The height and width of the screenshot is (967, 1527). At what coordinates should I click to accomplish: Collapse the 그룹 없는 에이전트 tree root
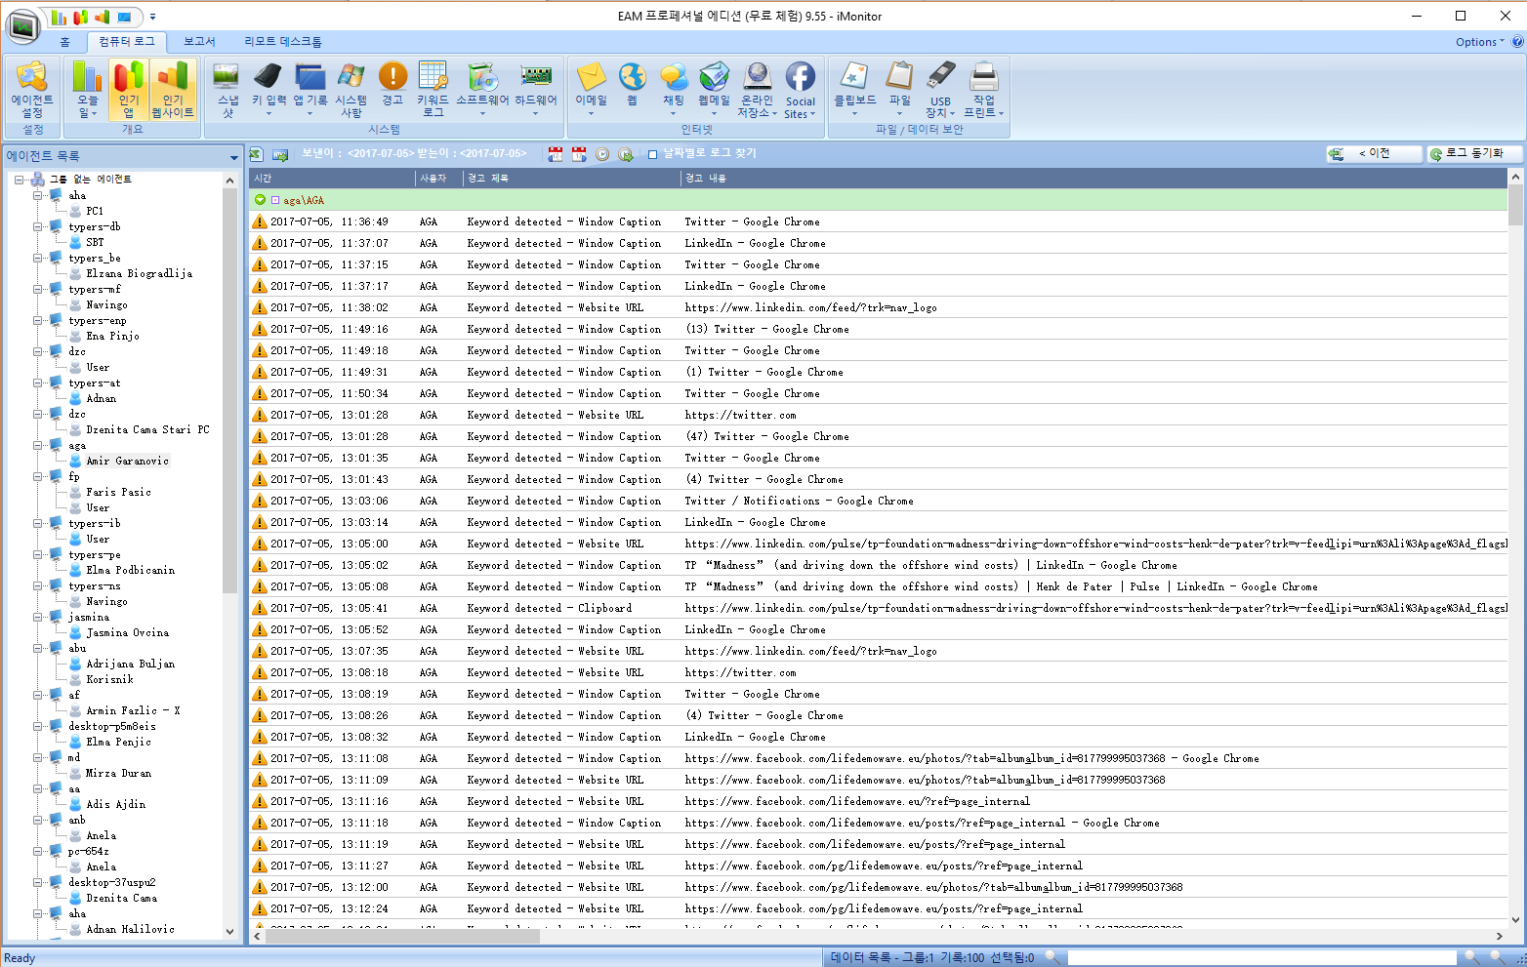(x=20, y=180)
